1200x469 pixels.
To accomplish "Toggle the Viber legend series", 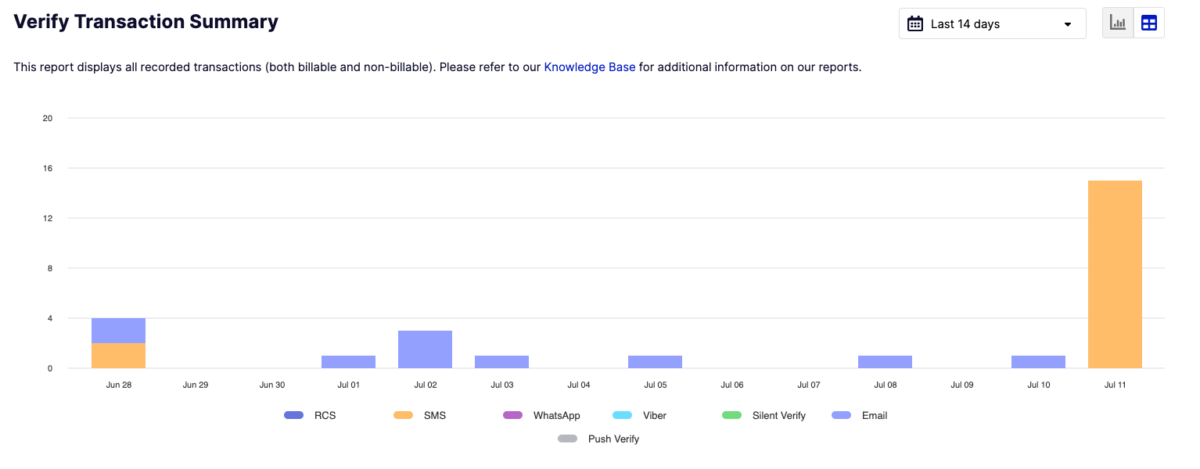I will pos(639,416).
